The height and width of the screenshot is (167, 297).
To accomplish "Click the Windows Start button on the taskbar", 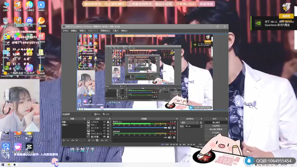I will pyautogui.click(x=3, y=165).
